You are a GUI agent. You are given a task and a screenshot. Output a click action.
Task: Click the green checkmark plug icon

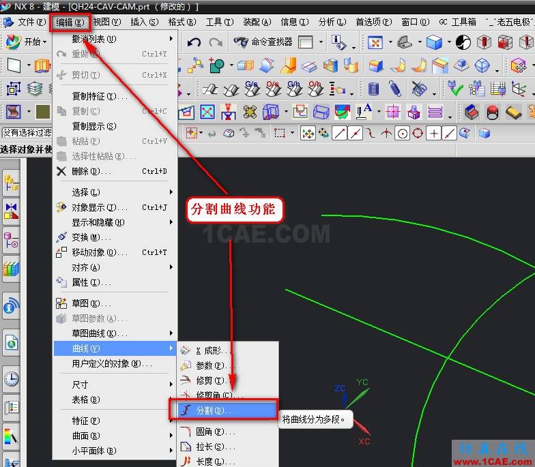[x=456, y=89]
